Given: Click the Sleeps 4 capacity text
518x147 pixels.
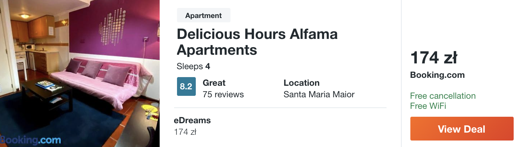Looking at the screenshot, I should [x=193, y=67].
